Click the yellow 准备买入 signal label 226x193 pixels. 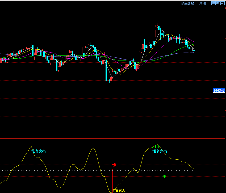[x=118, y=191]
